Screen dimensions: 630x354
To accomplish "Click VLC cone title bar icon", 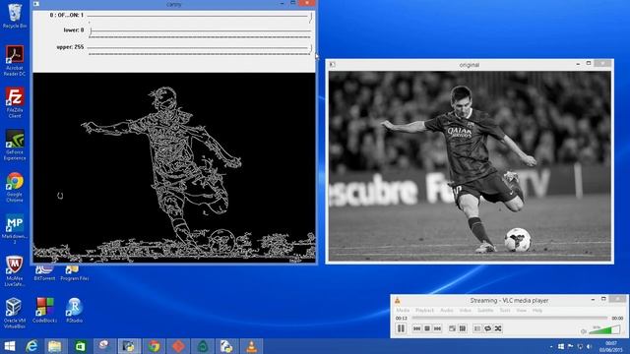I will click(x=397, y=300).
